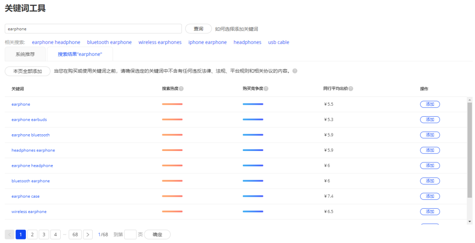The width and height of the screenshot is (475, 243).
Task: Click related search 'wireless earphones'
Action: tap(160, 42)
